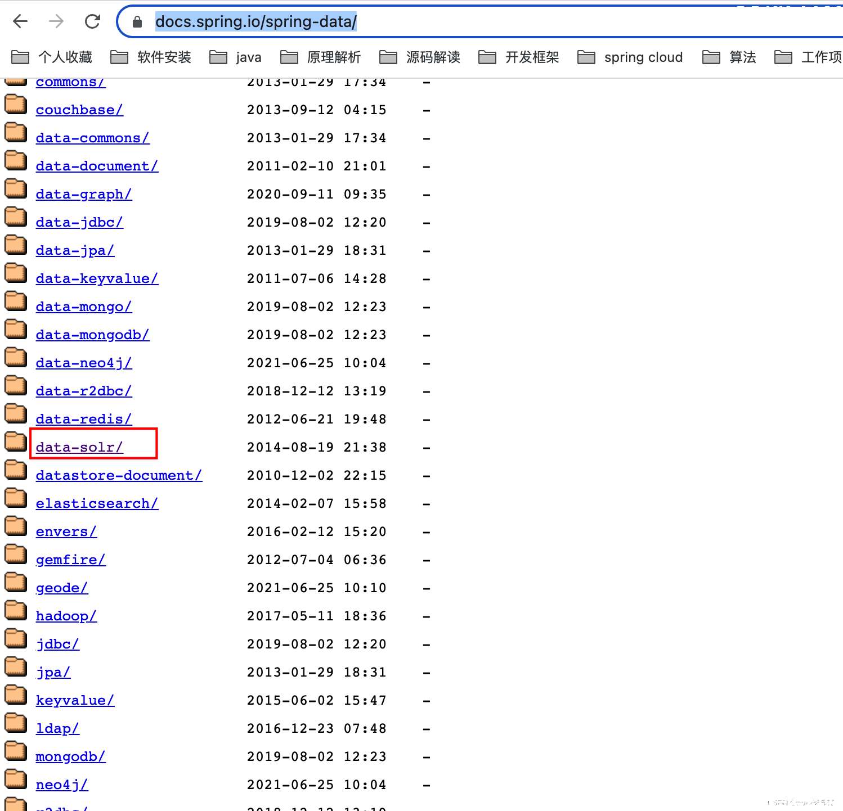Open the datastore-document/ directory link
843x811 pixels.
tap(119, 475)
